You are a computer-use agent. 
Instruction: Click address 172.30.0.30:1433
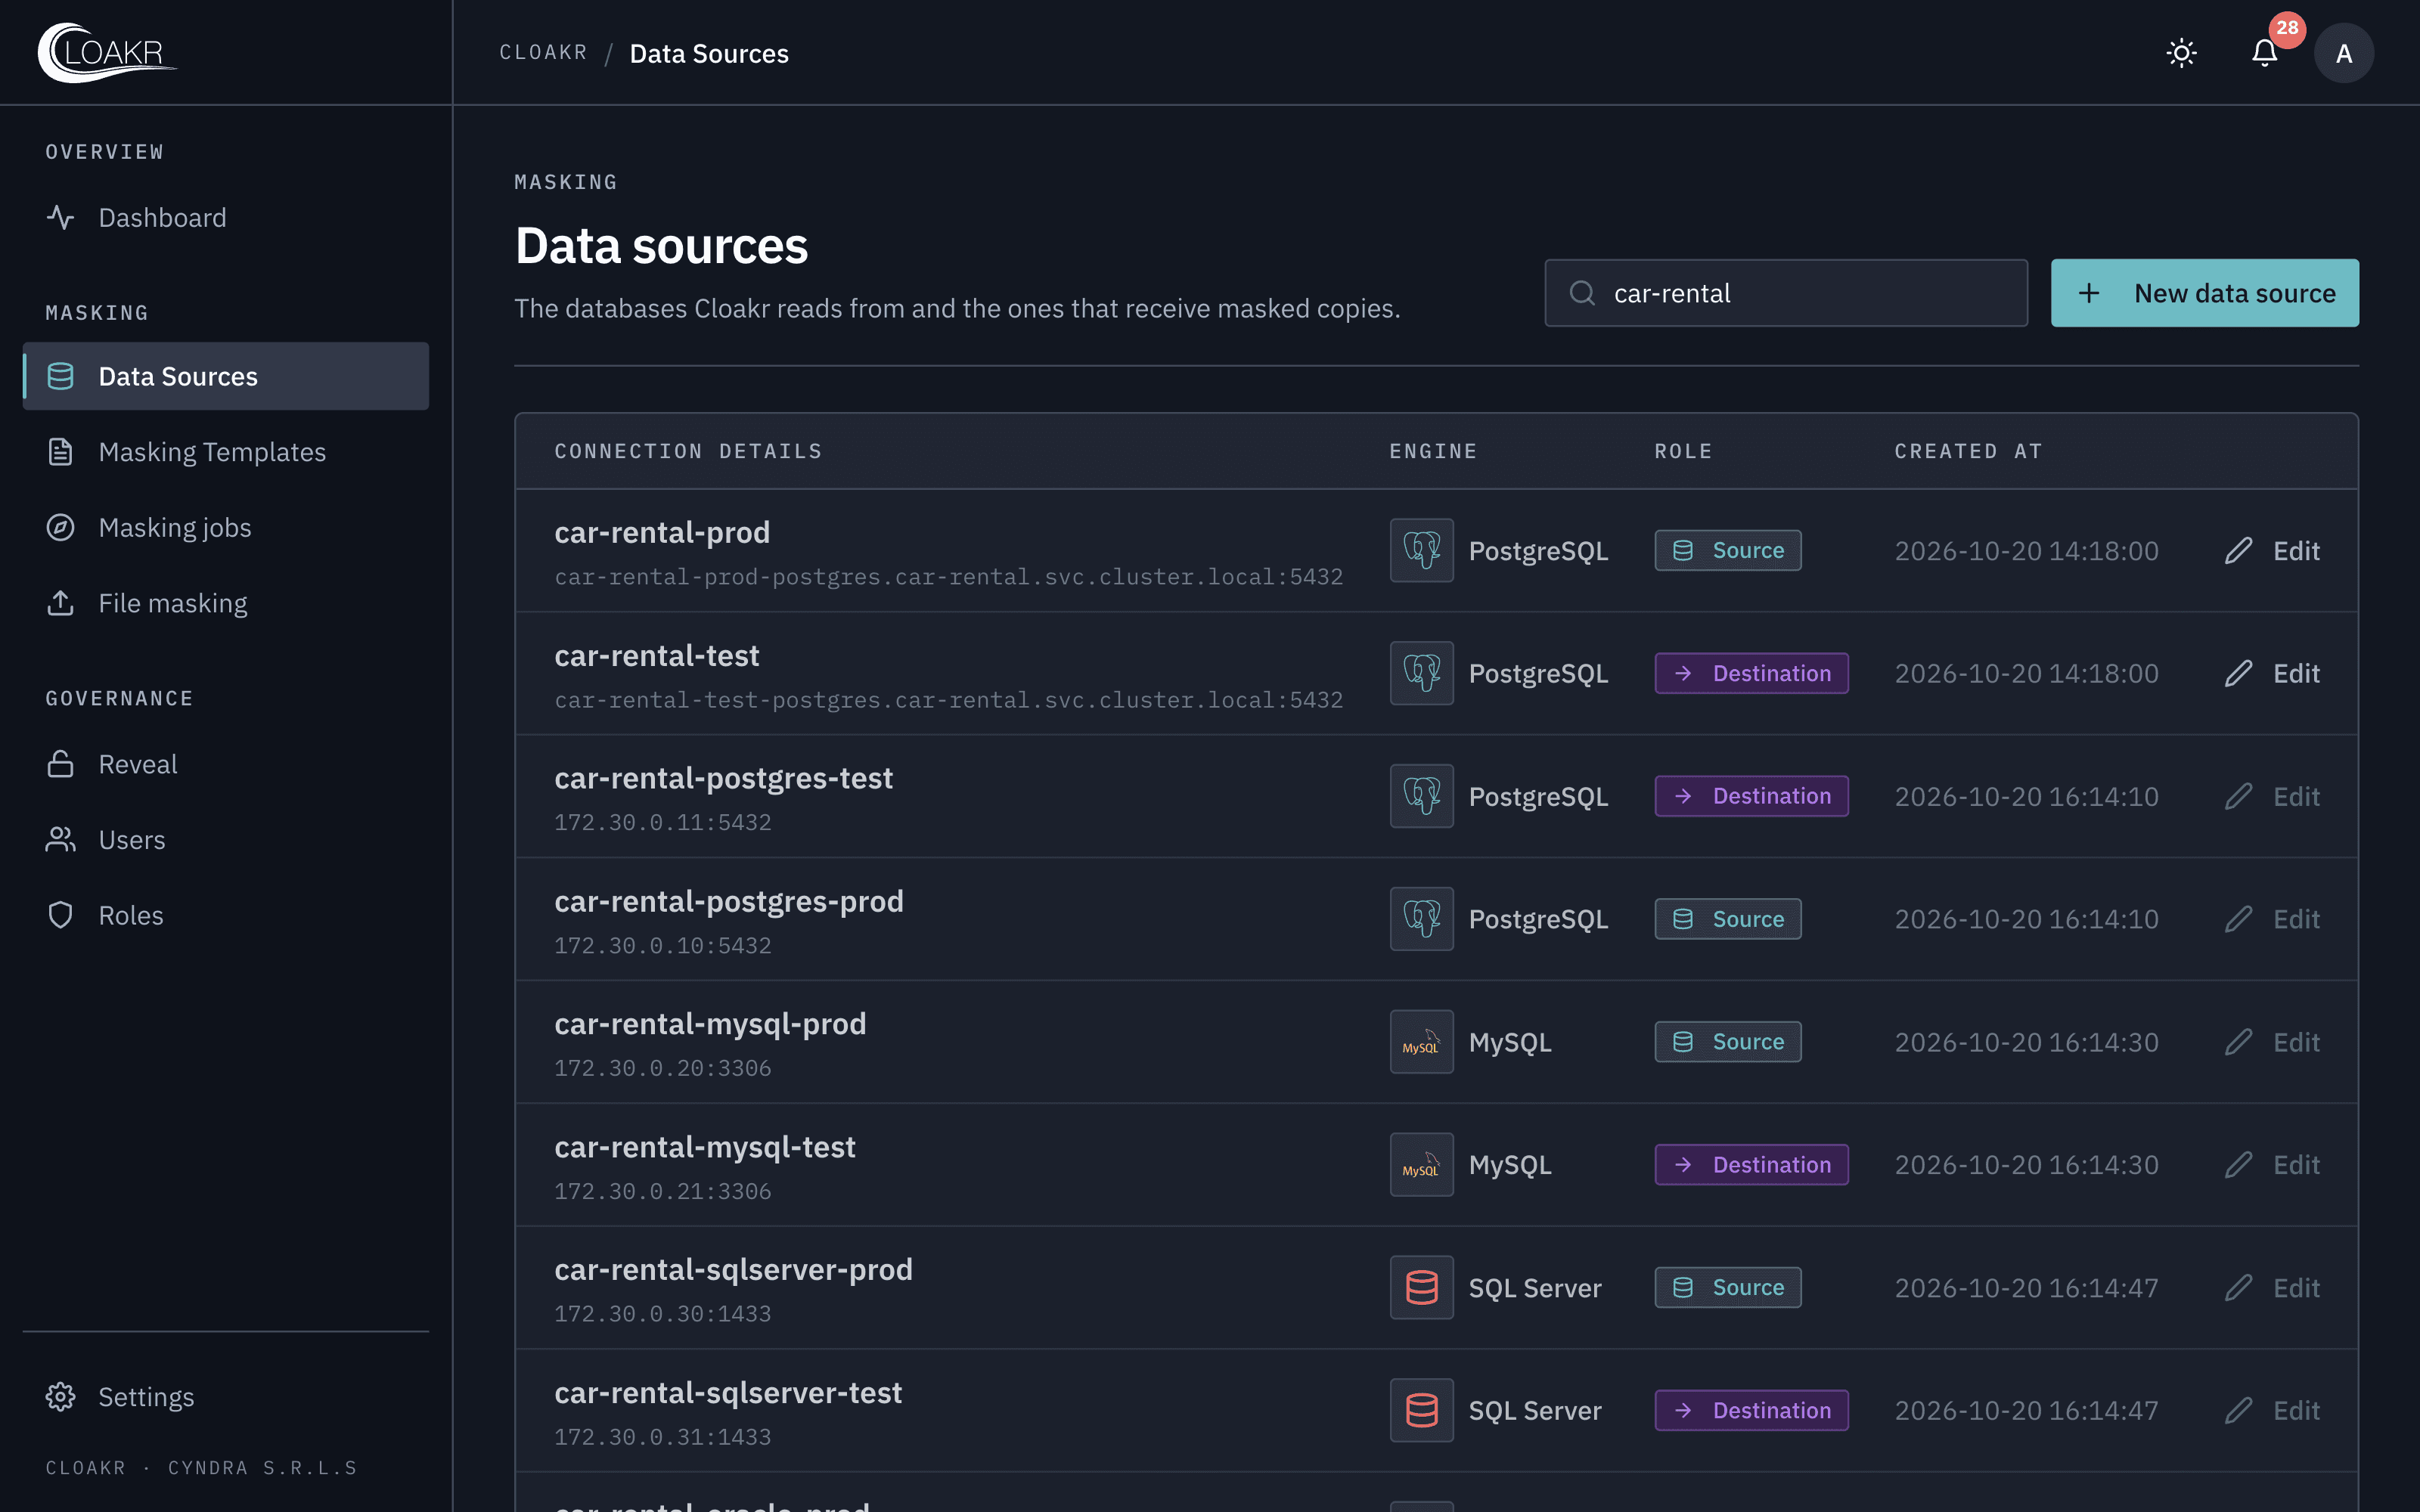(663, 1314)
